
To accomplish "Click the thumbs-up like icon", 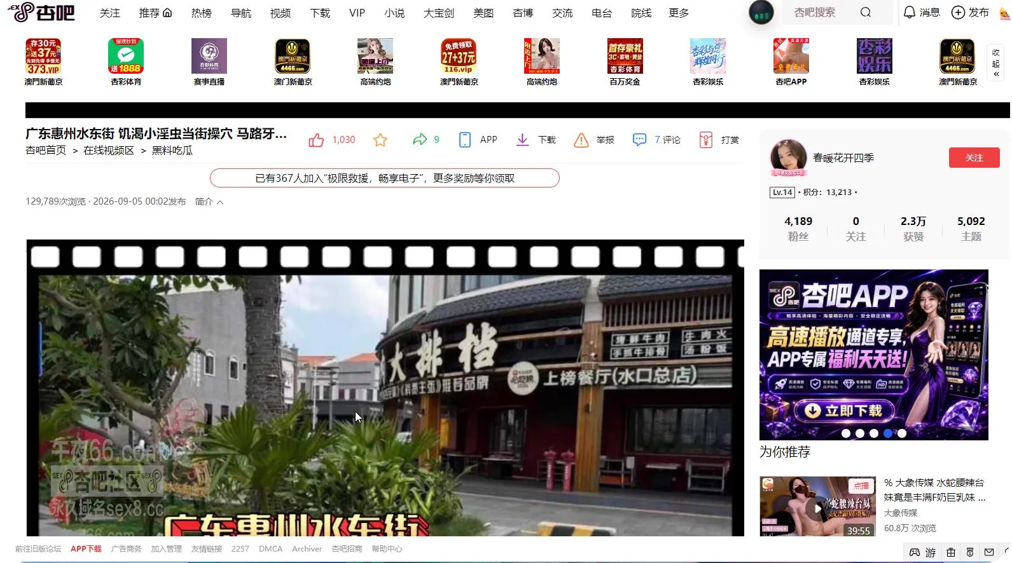I will (x=316, y=140).
